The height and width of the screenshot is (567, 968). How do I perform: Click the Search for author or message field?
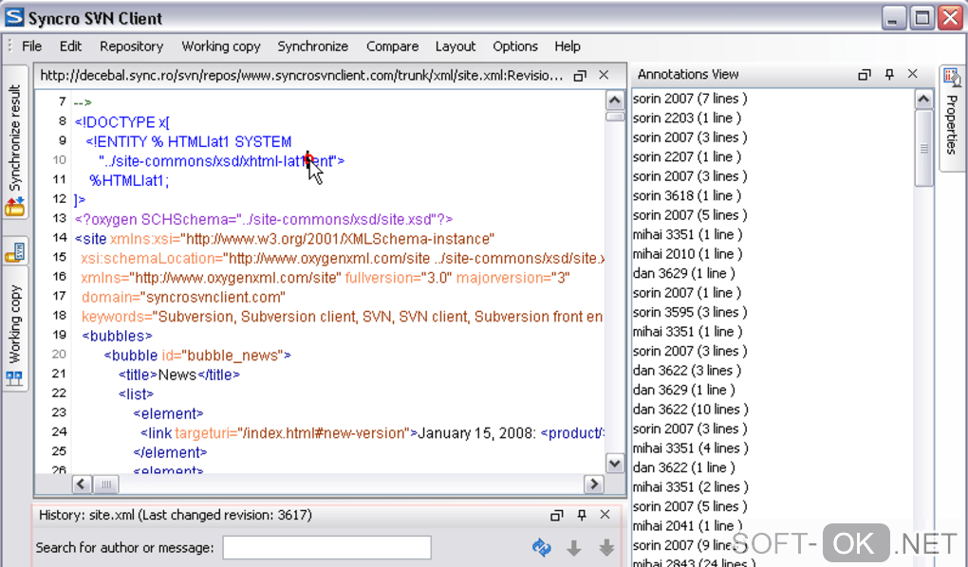[326, 547]
